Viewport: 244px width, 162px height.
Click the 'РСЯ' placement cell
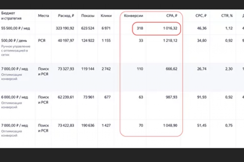[x=42, y=40]
